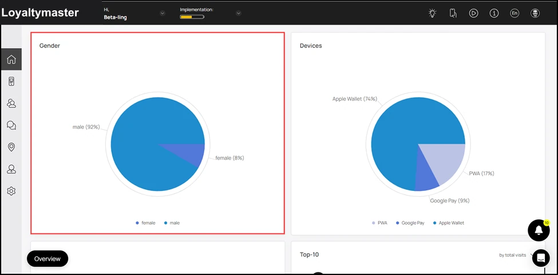Toggle the PWA legend in Devices chart
Screen dimensions: 558x275
tap(379, 223)
